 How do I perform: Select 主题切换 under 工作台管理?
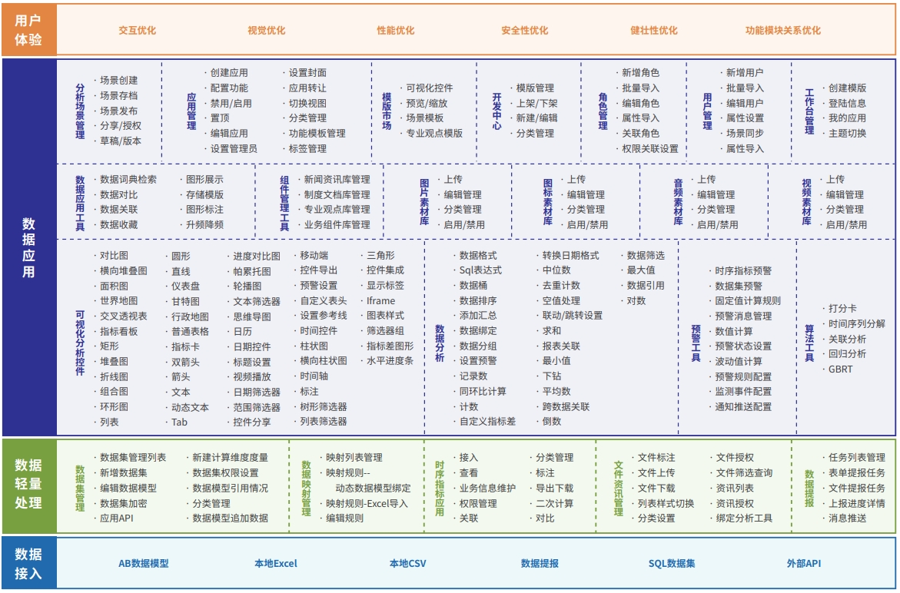847,133
